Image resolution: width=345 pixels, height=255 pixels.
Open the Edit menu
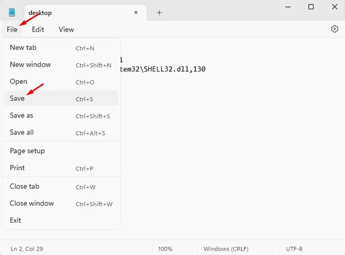[x=38, y=29]
